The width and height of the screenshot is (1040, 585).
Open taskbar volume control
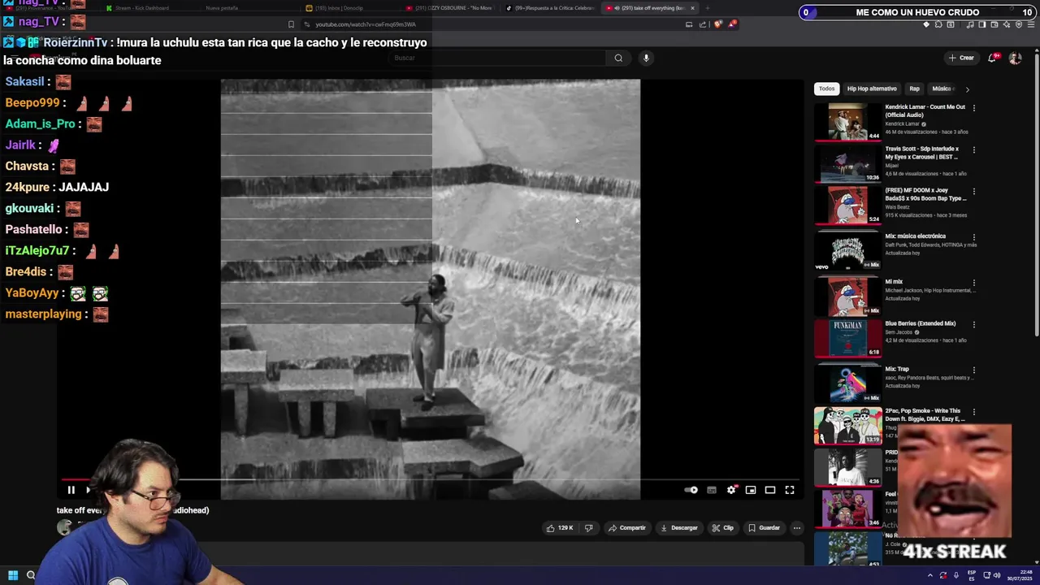point(997,575)
